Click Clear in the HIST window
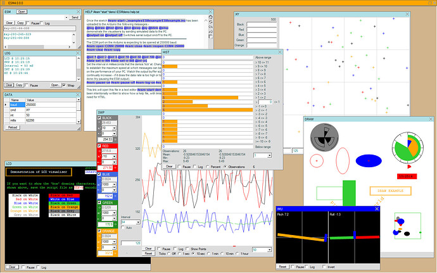 point(169,167)
